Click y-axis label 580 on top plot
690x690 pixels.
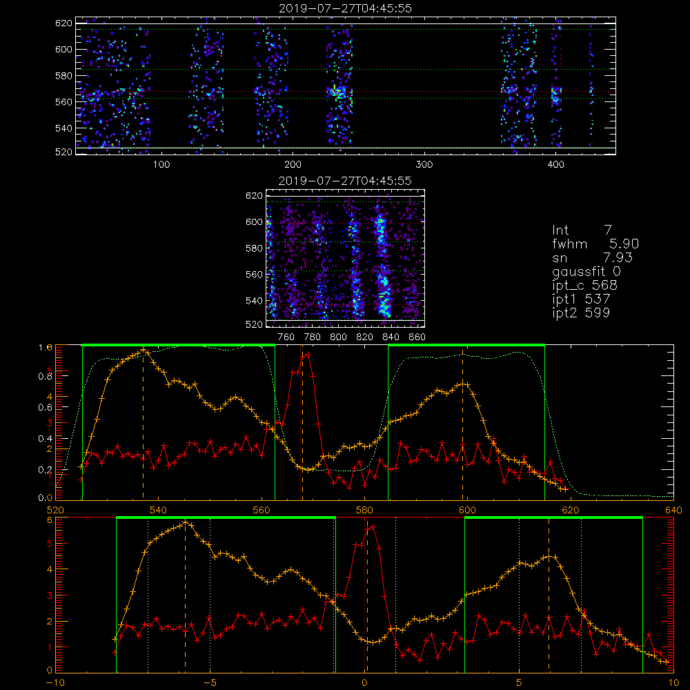tap(63, 76)
